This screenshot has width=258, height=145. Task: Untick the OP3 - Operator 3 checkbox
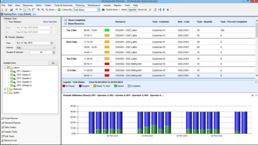[12, 78]
